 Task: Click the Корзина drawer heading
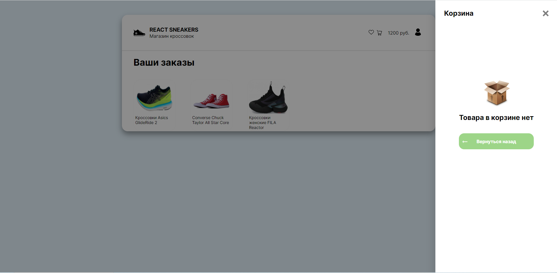(459, 13)
